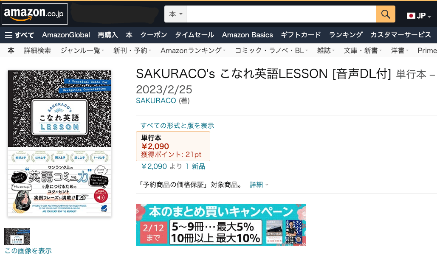This screenshot has width=437, height=261.
Task: Click the 本のまとめ買いキャンペーン banner
Action: [221, 225]
